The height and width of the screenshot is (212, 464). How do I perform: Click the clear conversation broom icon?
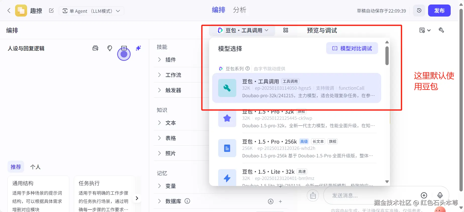coord(313,195)
